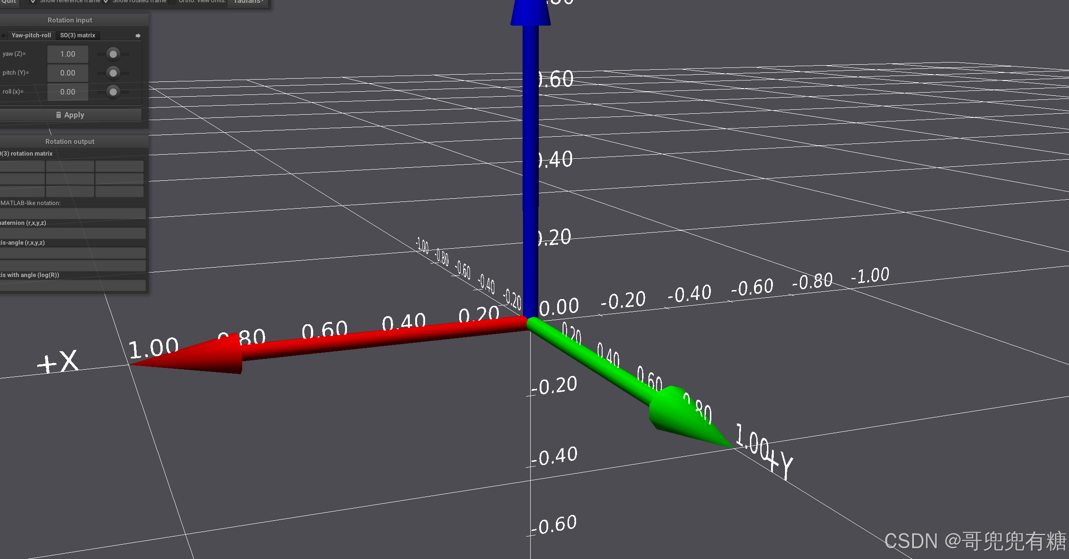1069x559 pixels.
Task: Click the tab scroll left arrow
Action: 3,36
